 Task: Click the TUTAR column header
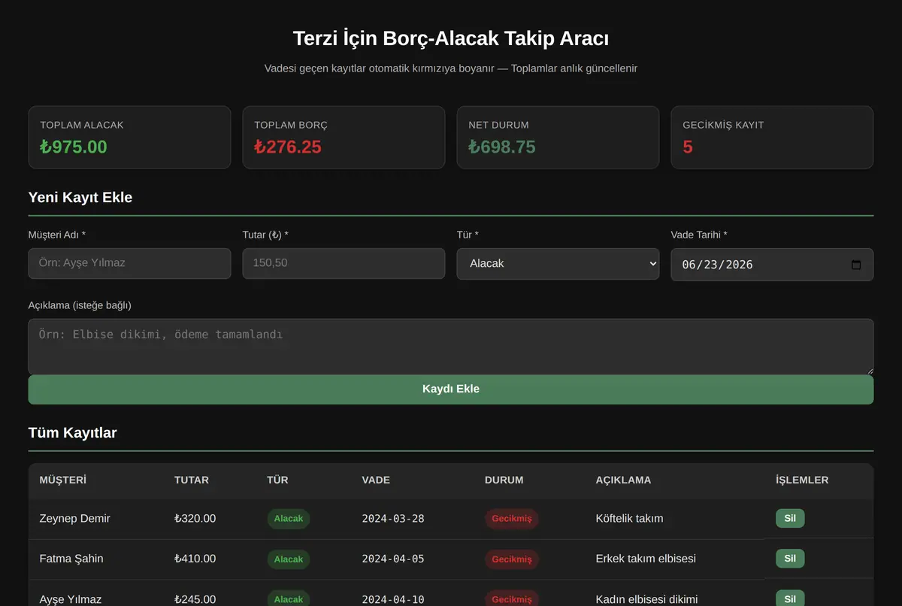(x=192, y=480)
